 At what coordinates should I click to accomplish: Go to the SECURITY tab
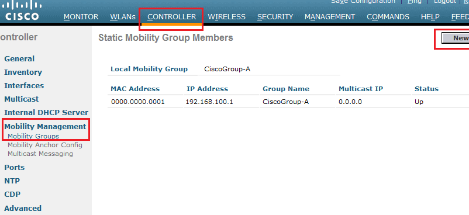point(275,17)
